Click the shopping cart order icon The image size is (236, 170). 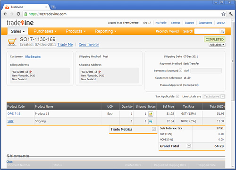tap(12, 42)
